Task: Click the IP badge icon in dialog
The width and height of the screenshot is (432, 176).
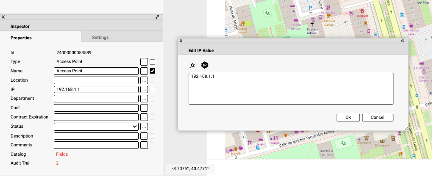Action: click(x=205, y=65)
